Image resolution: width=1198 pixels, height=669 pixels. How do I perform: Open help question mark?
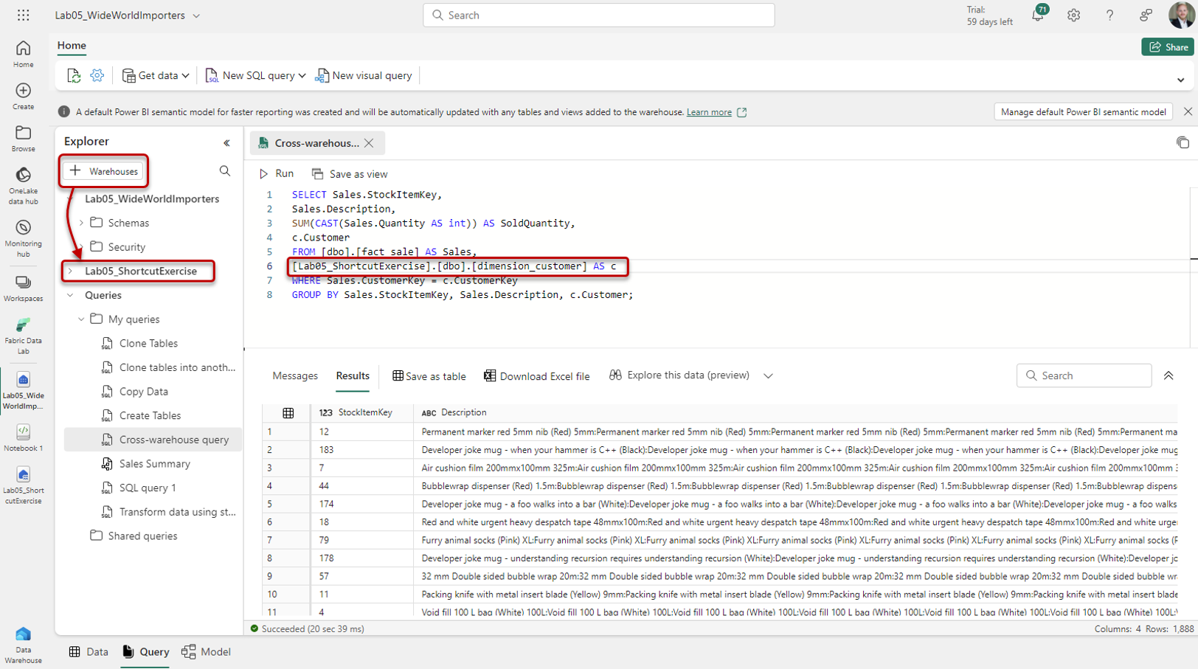point(1109,15)
